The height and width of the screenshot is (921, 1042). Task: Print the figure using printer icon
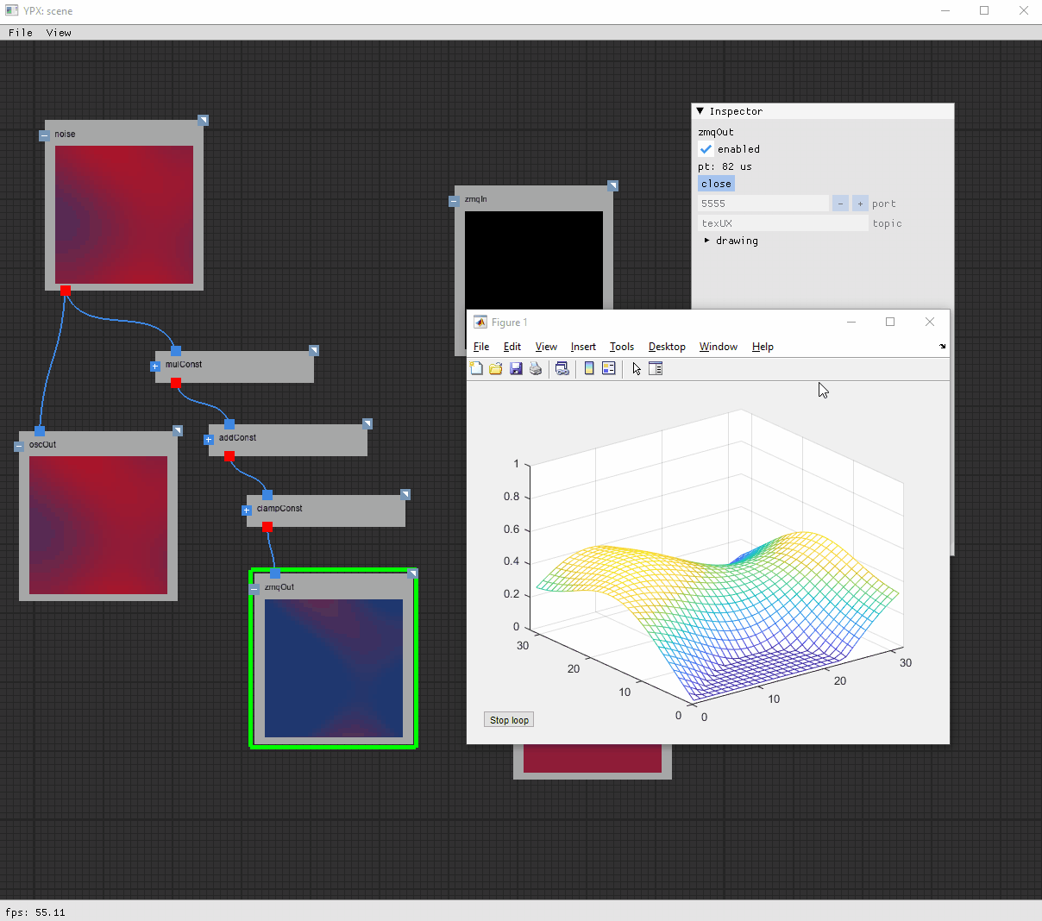click(x=536, y=368)
